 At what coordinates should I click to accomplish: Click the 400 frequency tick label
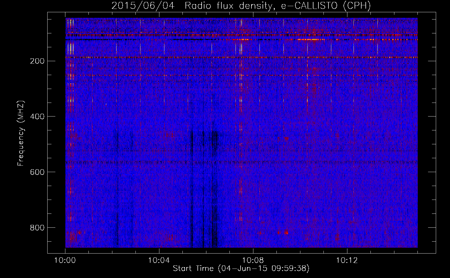[x=37, y=116]
